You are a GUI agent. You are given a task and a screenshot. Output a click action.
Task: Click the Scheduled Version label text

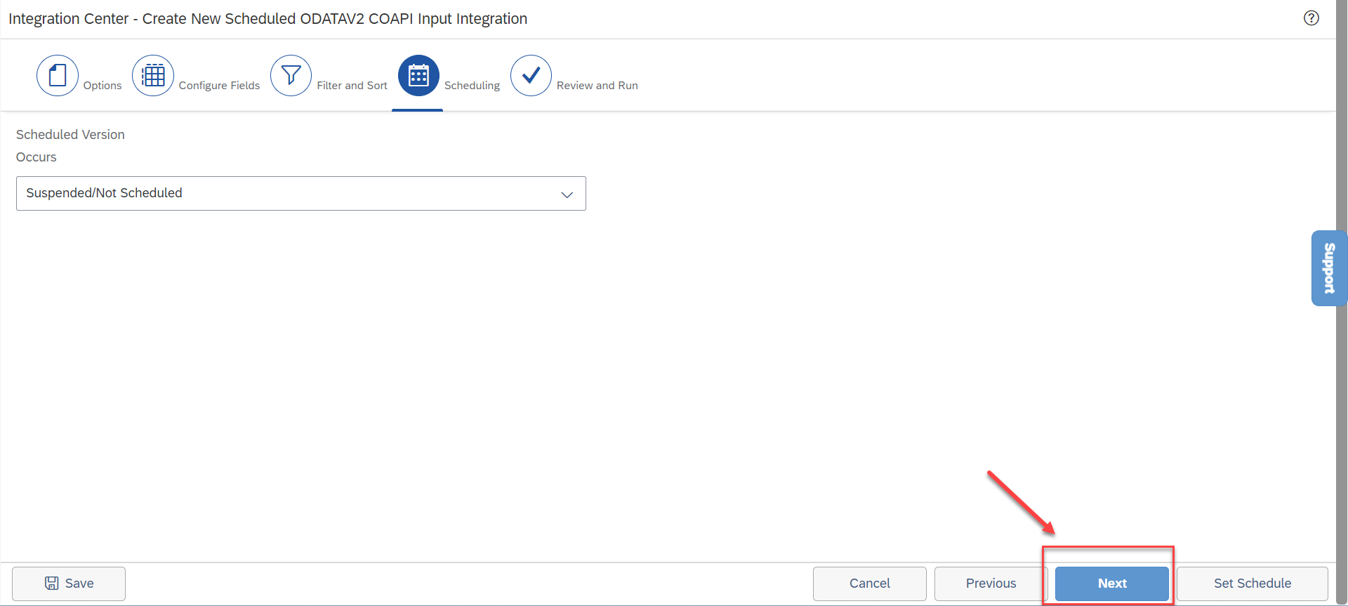[70, 135]
